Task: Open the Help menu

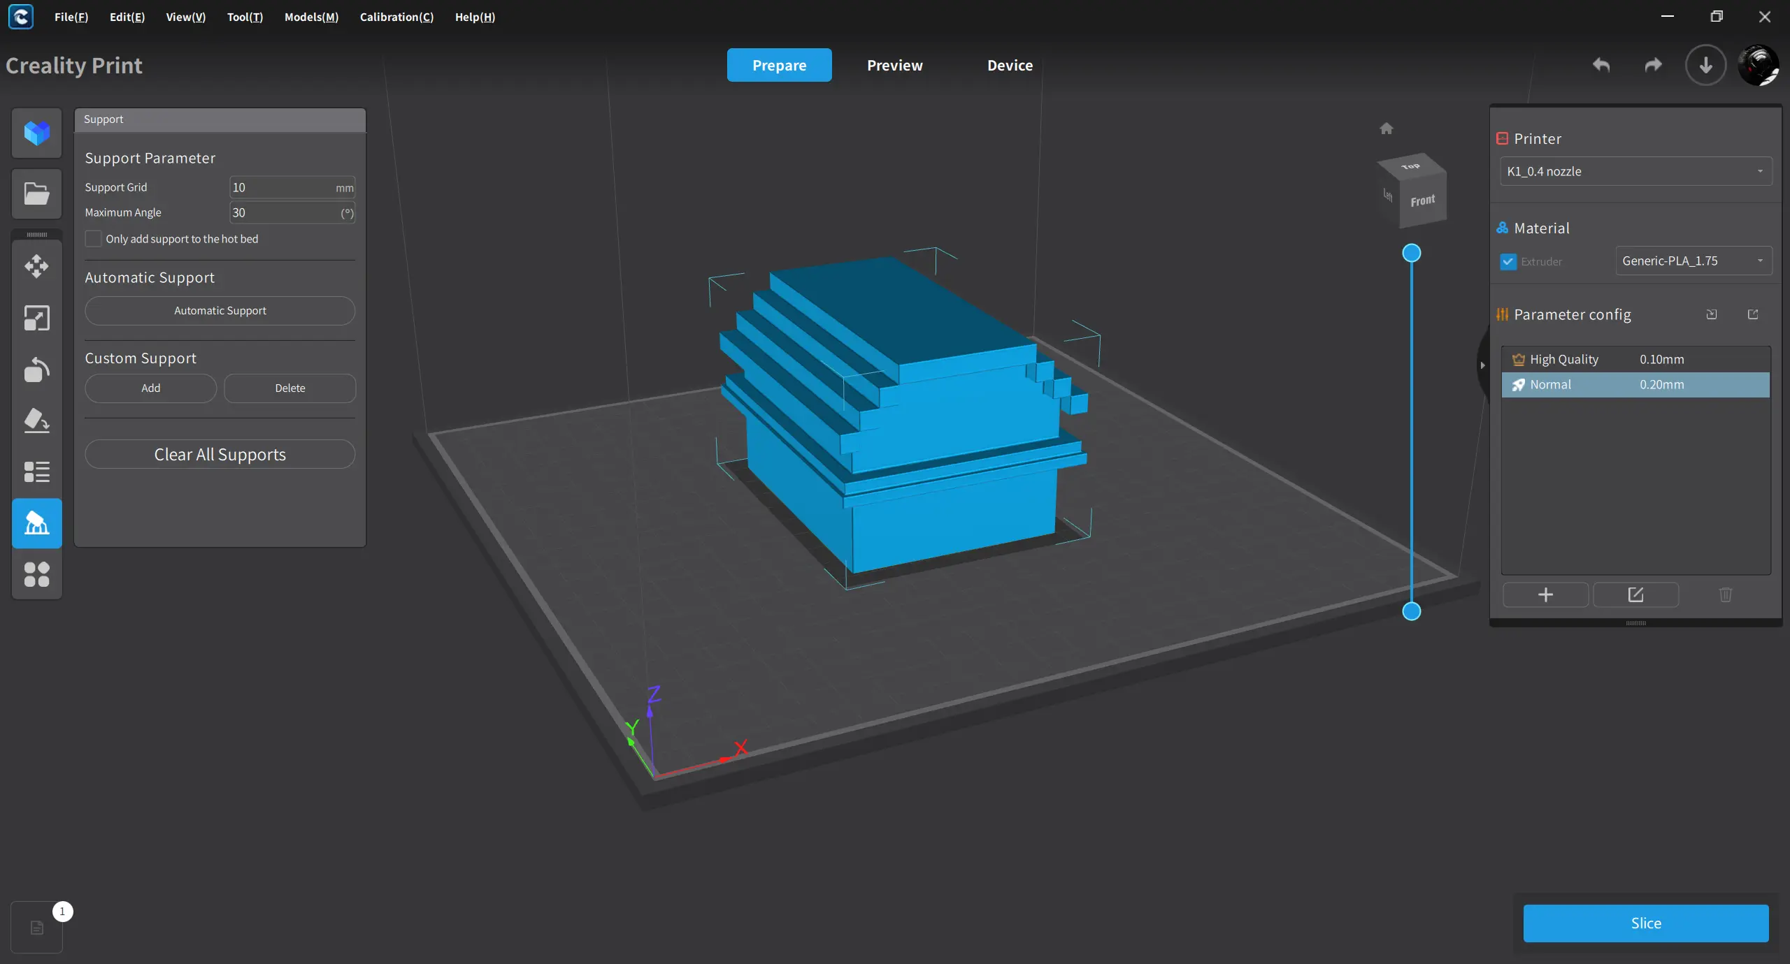Action: click(x=475, y=17)
